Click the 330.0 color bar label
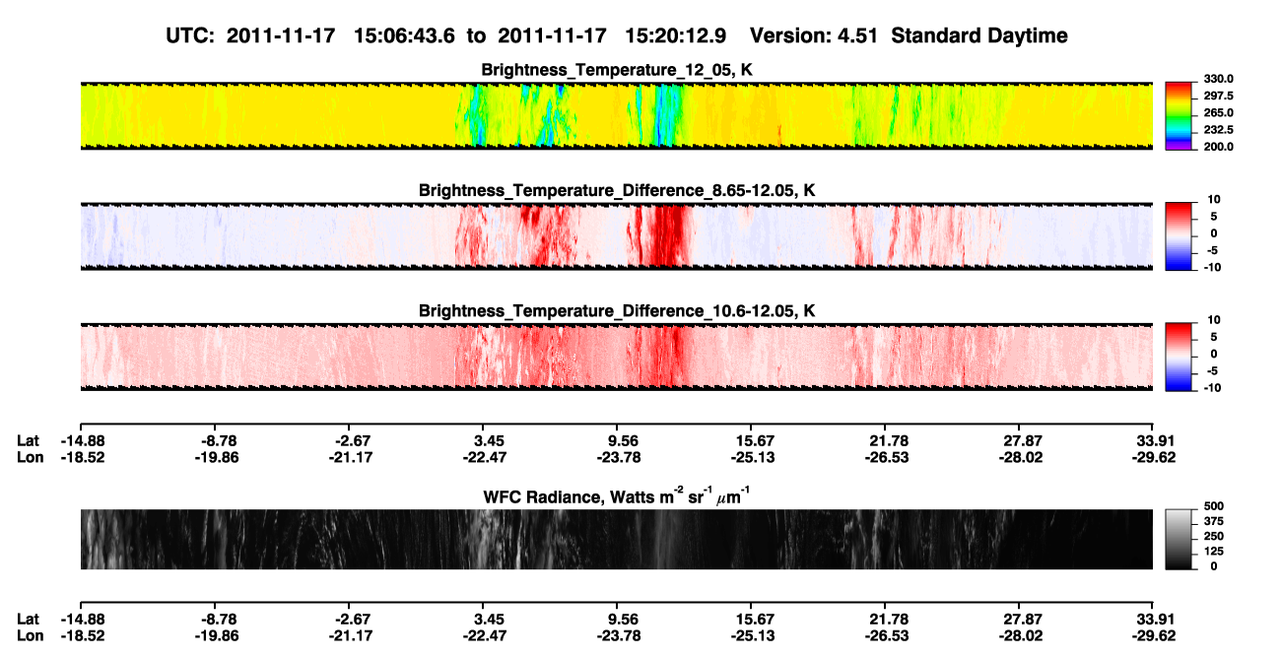Image resolution: width=1281 pixels, height=657 pixels. (1218, 79)
